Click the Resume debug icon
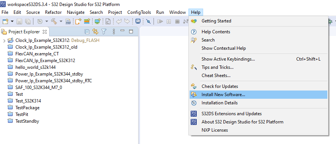The width and height of the screenshot is (336, 144). (x=160, y=21)
